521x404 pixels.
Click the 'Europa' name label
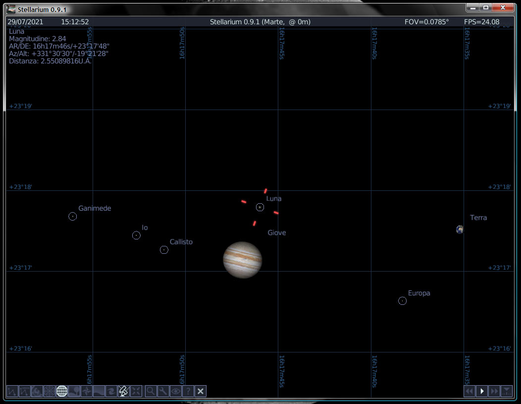pos(419,293)
